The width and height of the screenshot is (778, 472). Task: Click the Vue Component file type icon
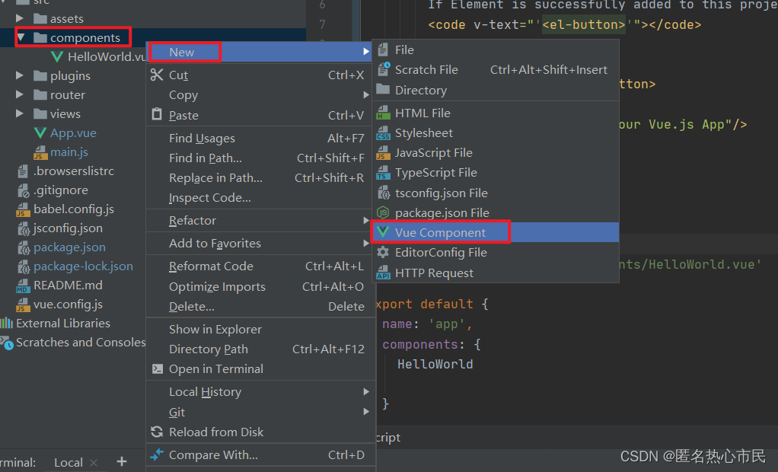(384, 232)
